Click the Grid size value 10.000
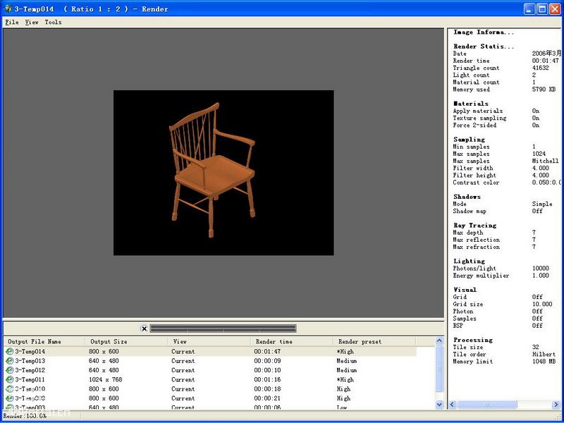This screenshot has width=564, height=423. [542, 305]
